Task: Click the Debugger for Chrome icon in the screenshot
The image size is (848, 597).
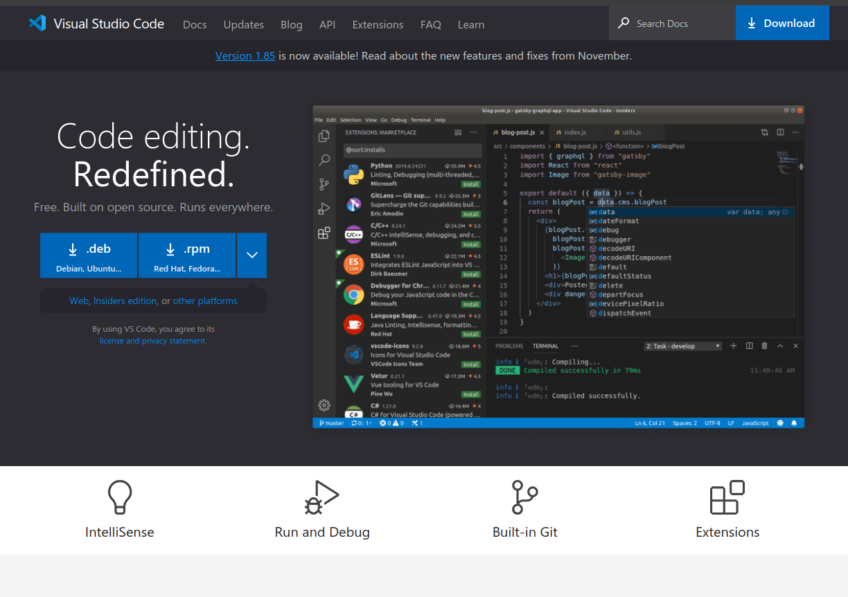Action: coord(354,295)
